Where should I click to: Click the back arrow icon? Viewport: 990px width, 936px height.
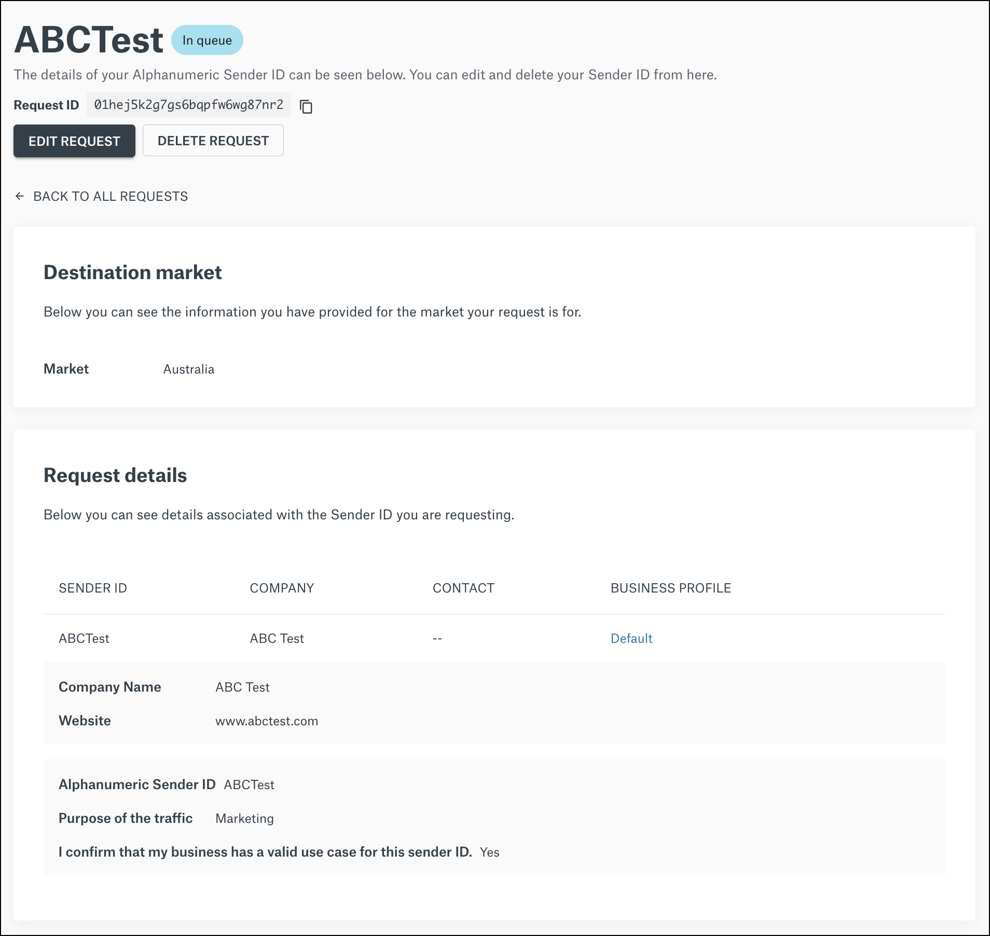(x=20, y=196)
